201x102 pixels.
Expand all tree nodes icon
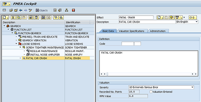click(x=56, y=17)
